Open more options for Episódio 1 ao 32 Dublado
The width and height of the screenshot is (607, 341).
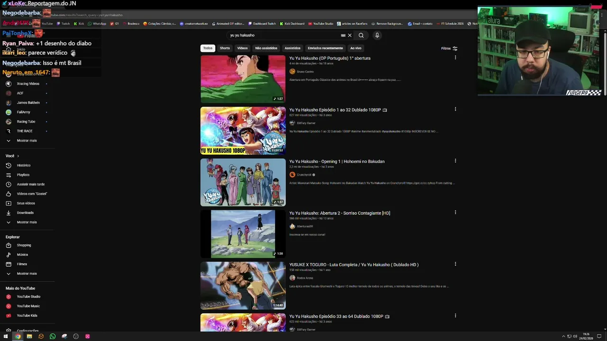tap(455, 109)
